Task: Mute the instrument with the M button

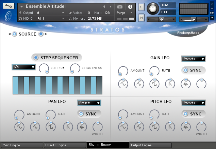Action: (141, 18)
